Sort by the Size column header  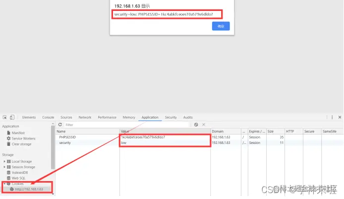[276, 131]
